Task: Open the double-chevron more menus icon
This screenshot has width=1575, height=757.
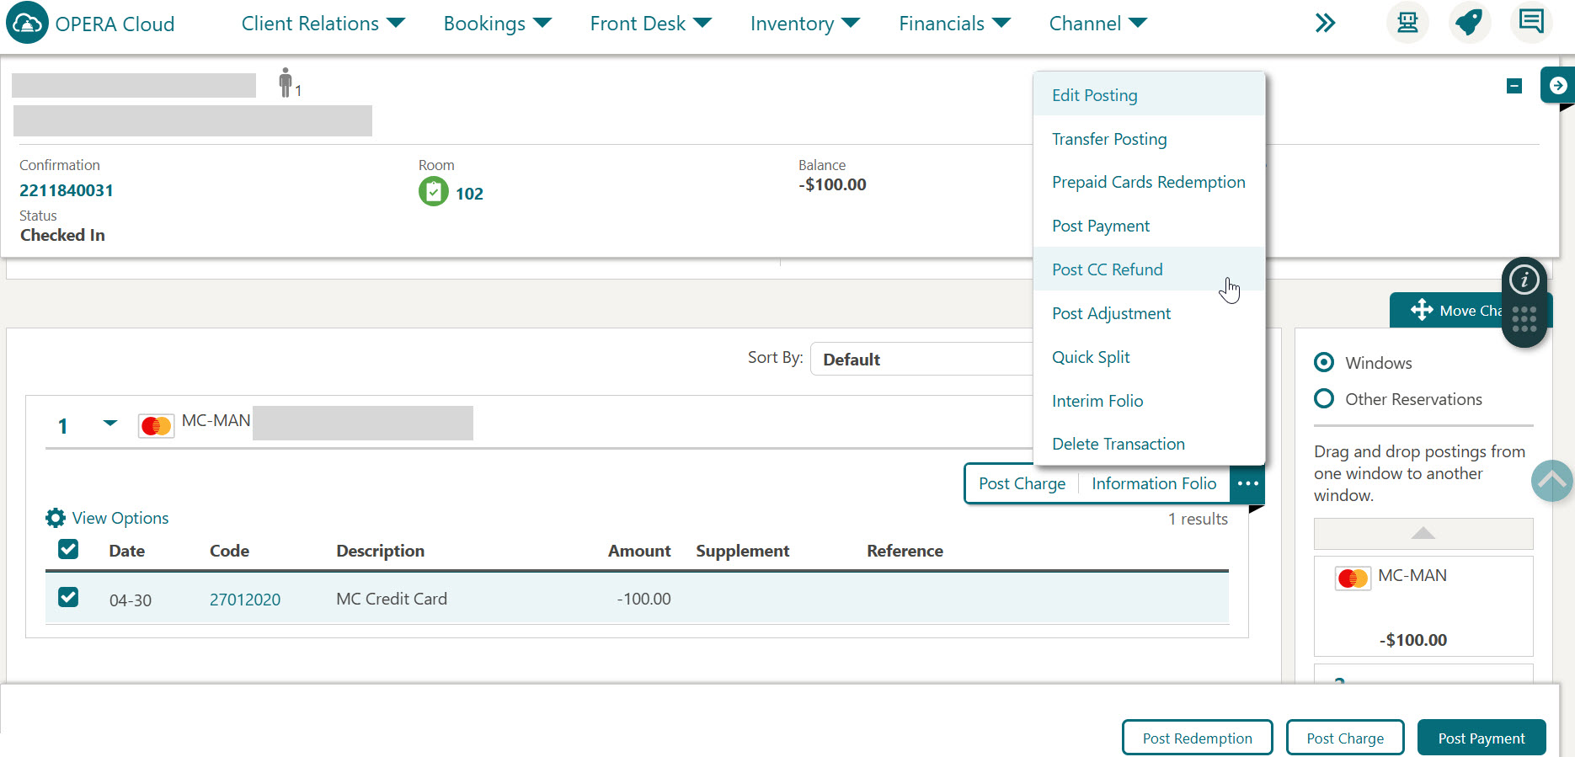Action: (x=1325, y=24)
